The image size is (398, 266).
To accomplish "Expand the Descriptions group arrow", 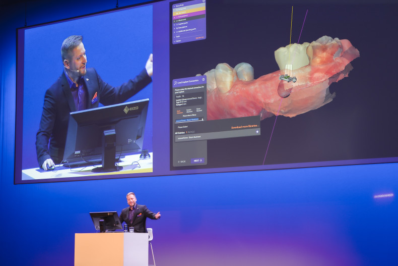I will coord(174,28).
